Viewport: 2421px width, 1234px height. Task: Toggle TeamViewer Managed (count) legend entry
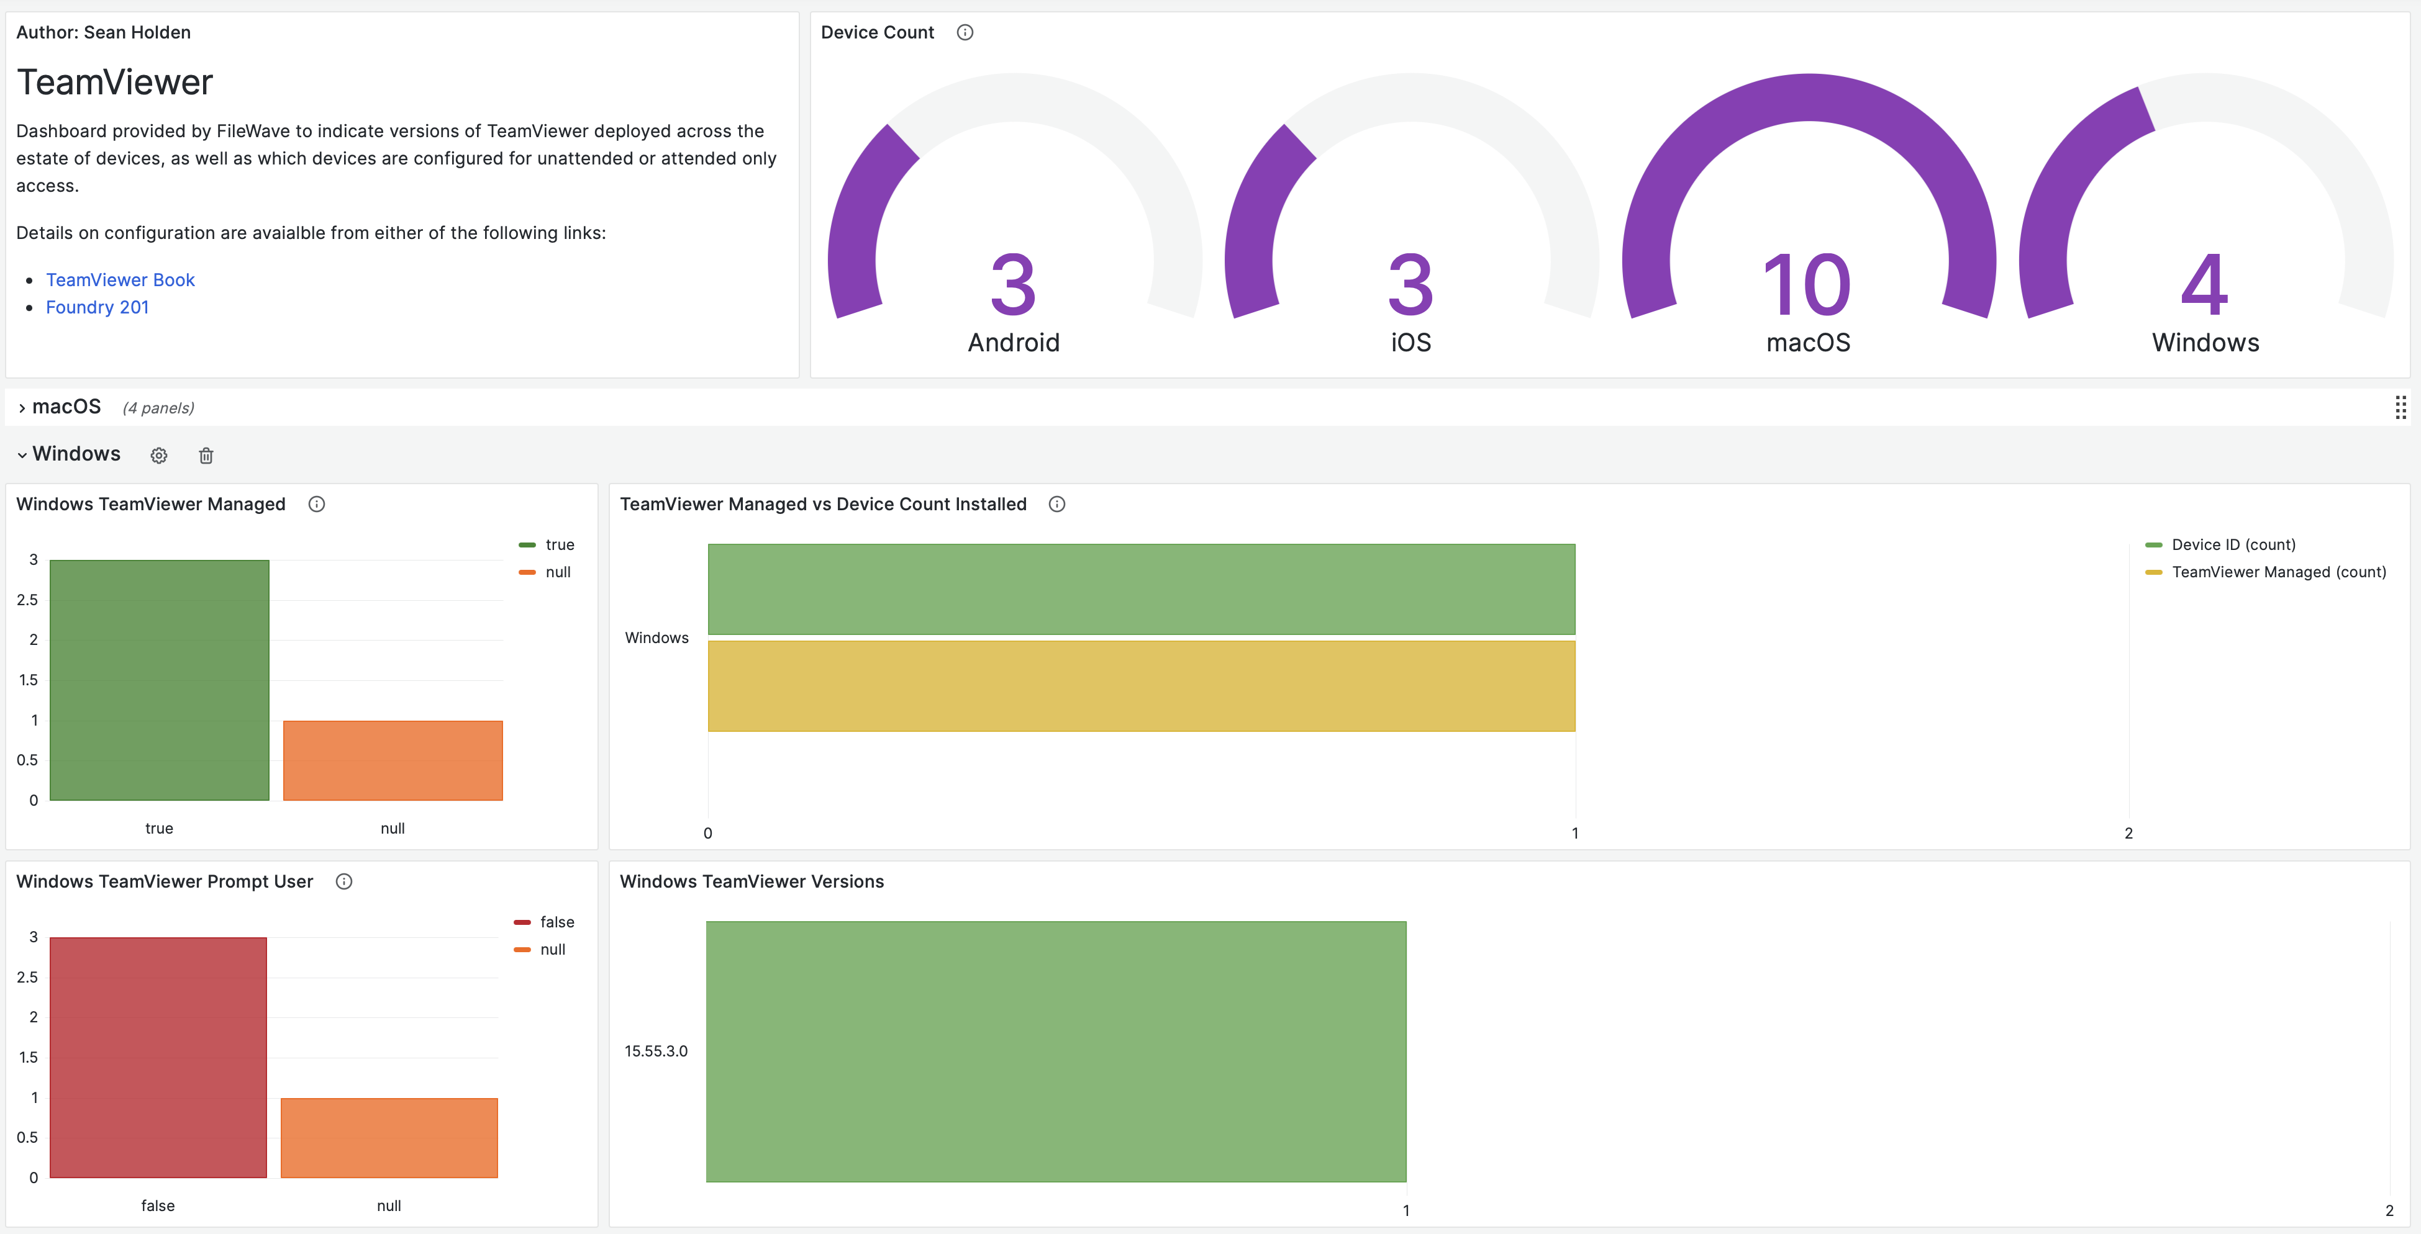(2279, 572)
